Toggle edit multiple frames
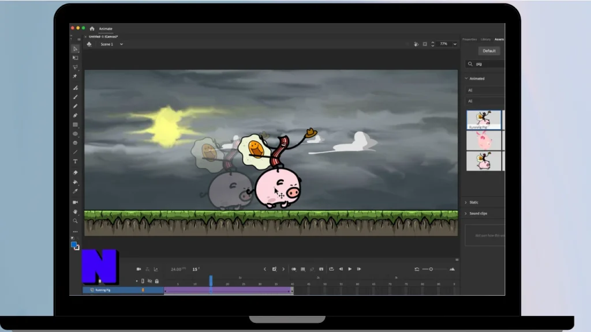 pos(302,269)
